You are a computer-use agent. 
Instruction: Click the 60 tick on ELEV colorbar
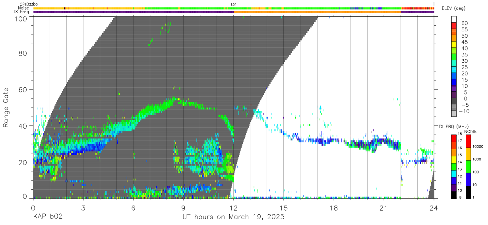[464, 23]
